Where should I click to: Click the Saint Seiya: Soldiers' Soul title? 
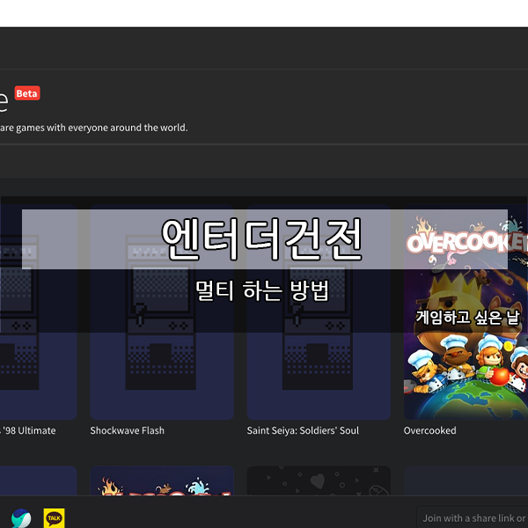[x=303, y=430]
